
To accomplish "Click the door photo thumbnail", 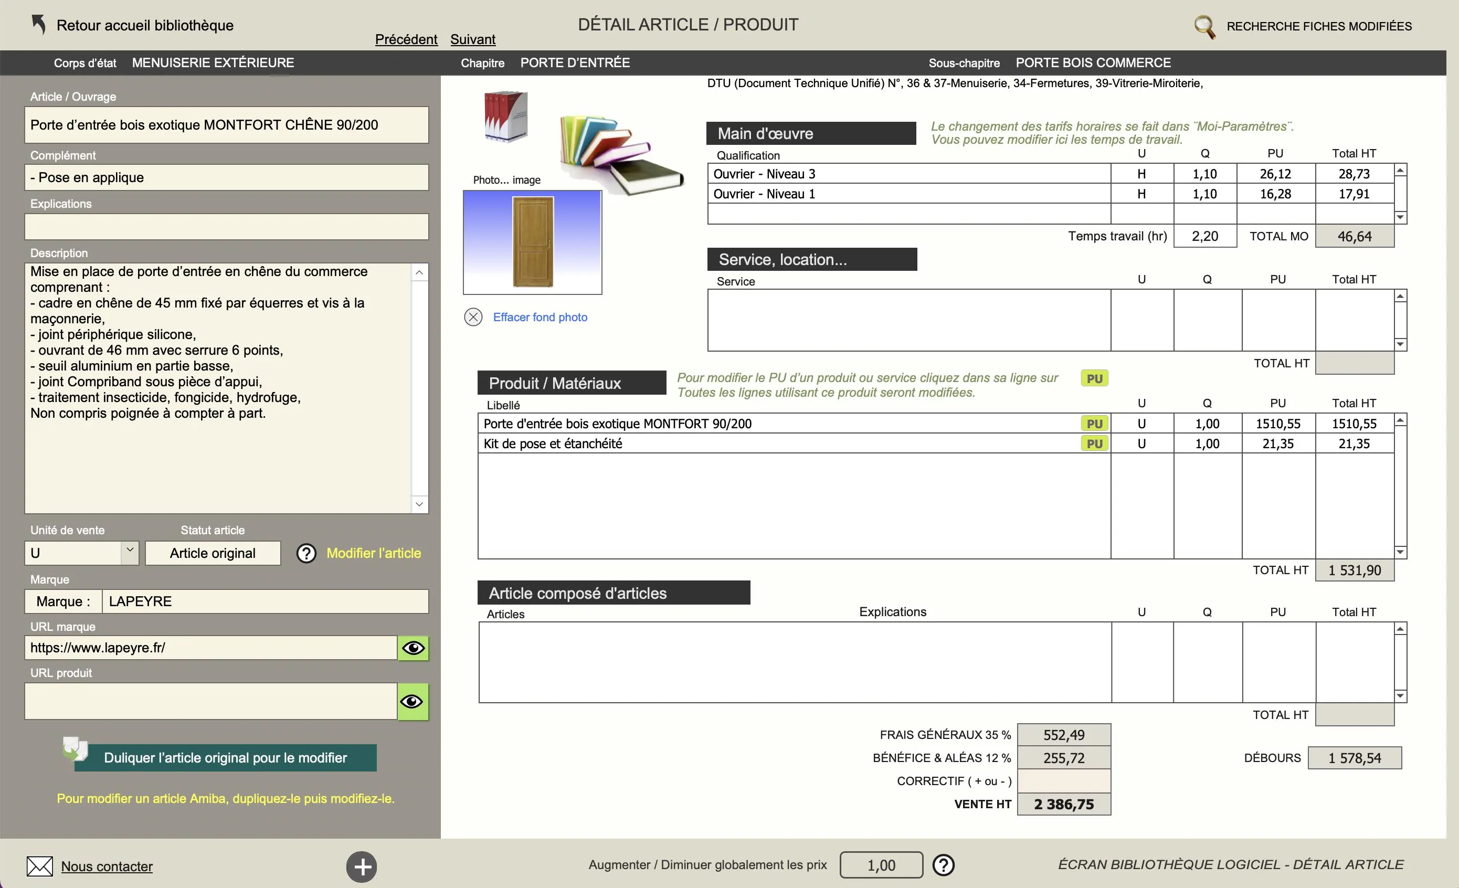I will pyautogui.click(x=531, y=241).
